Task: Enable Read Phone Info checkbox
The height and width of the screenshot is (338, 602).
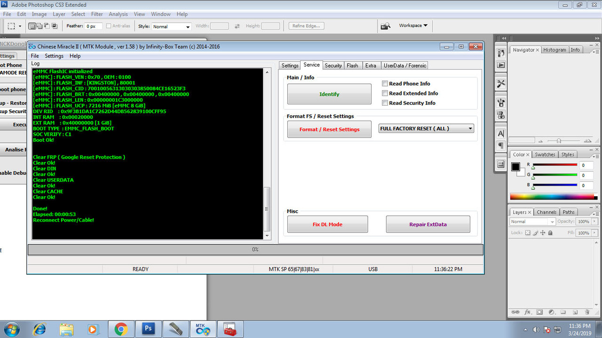Action: (x=385, y=84)
